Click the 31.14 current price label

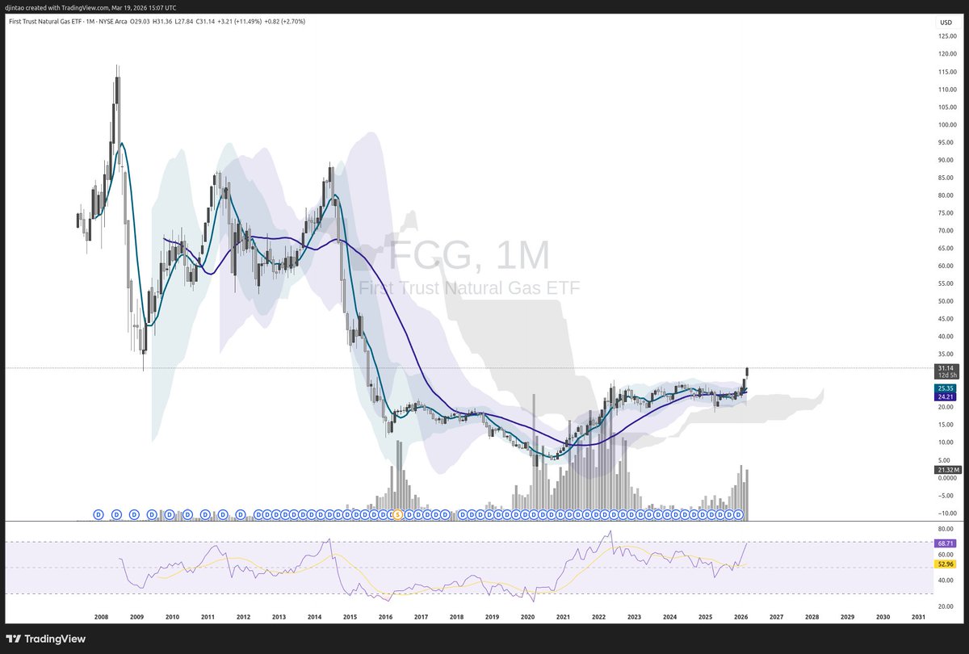pyautogui.click(x=946, y=368)
